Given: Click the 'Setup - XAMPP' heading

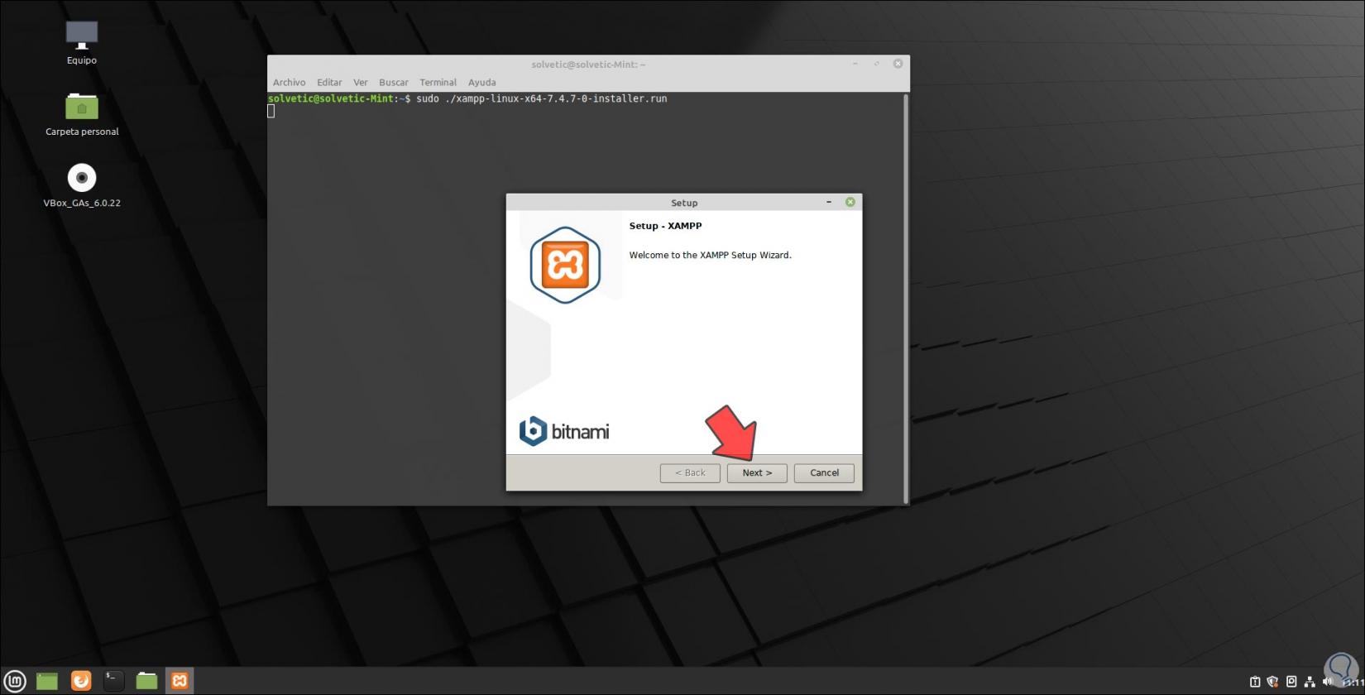Looking at the screenshot, I should click(665, 226).
